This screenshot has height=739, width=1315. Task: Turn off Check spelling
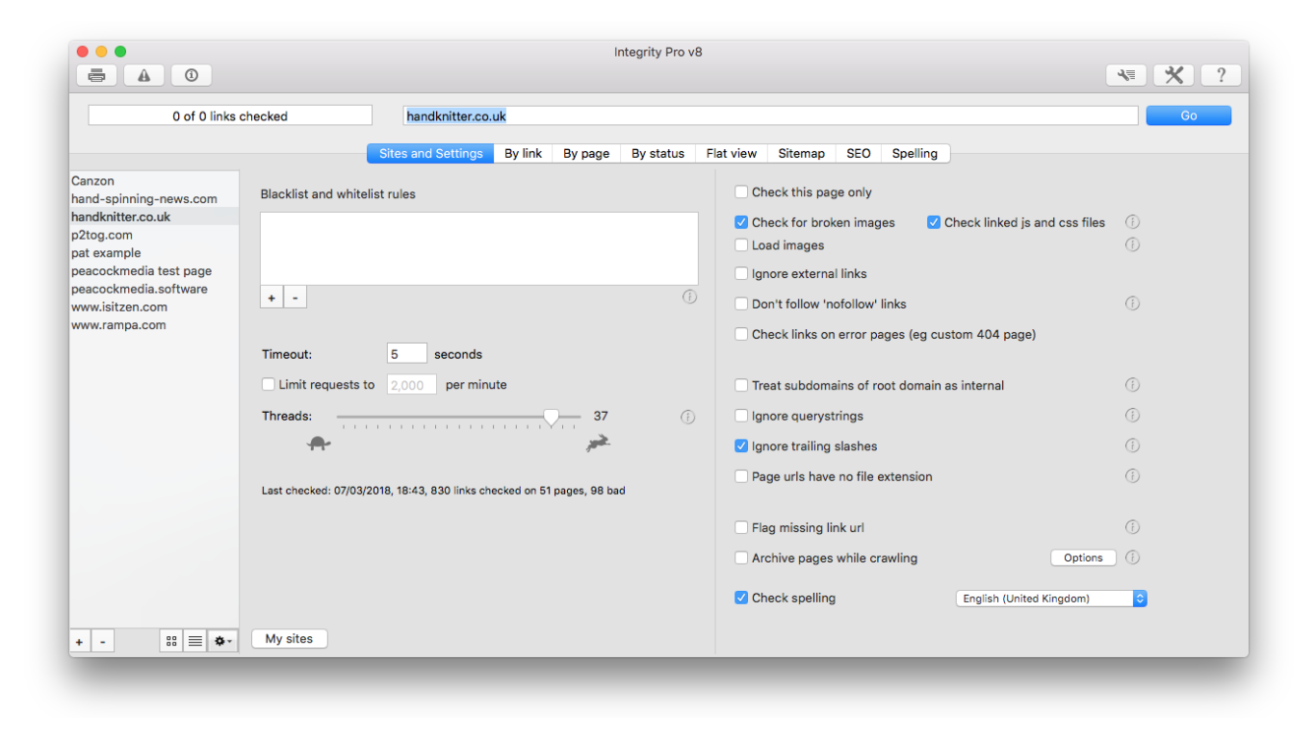tap(741, 598)
